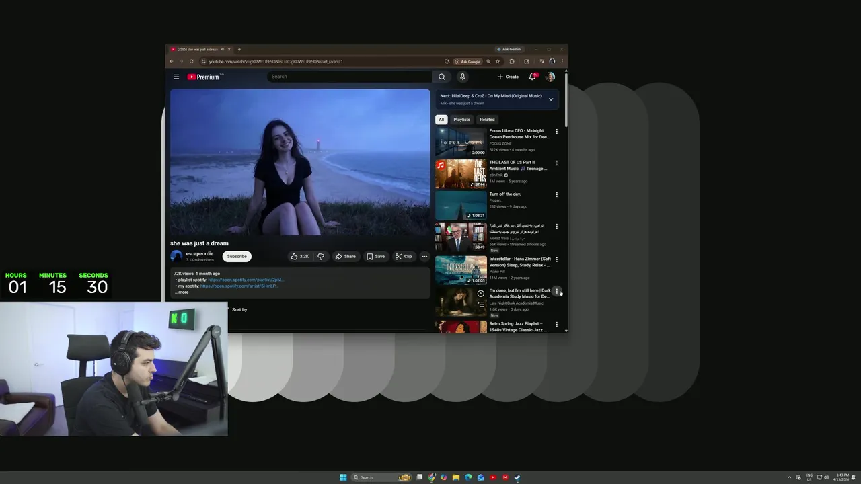Expand the Next up mix chevron

(550, 99)
